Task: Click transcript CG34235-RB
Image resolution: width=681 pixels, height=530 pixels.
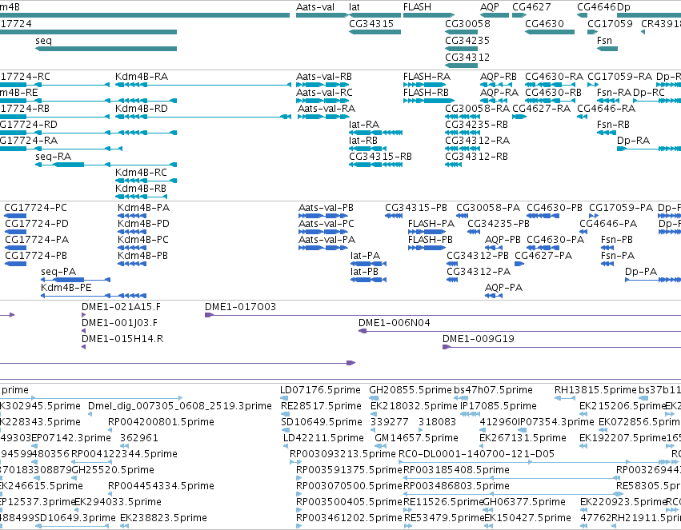Action: [x=476, y=125]
